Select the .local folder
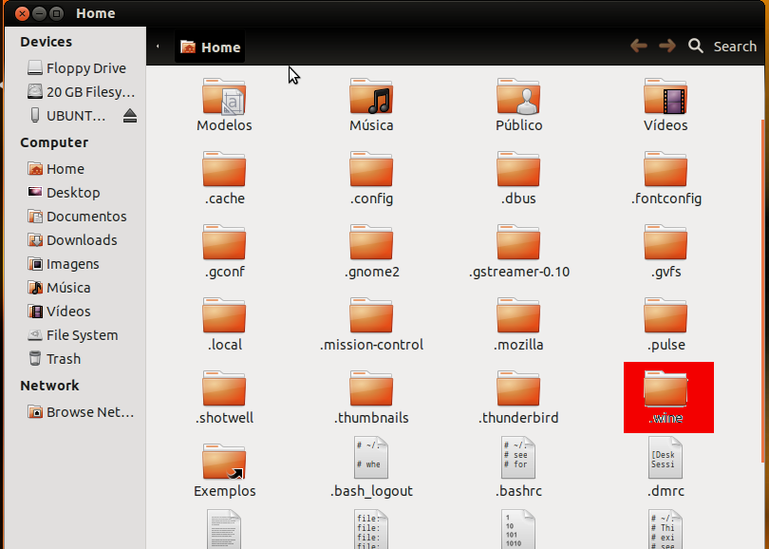 pyautogui.click(x=224, y=324)
